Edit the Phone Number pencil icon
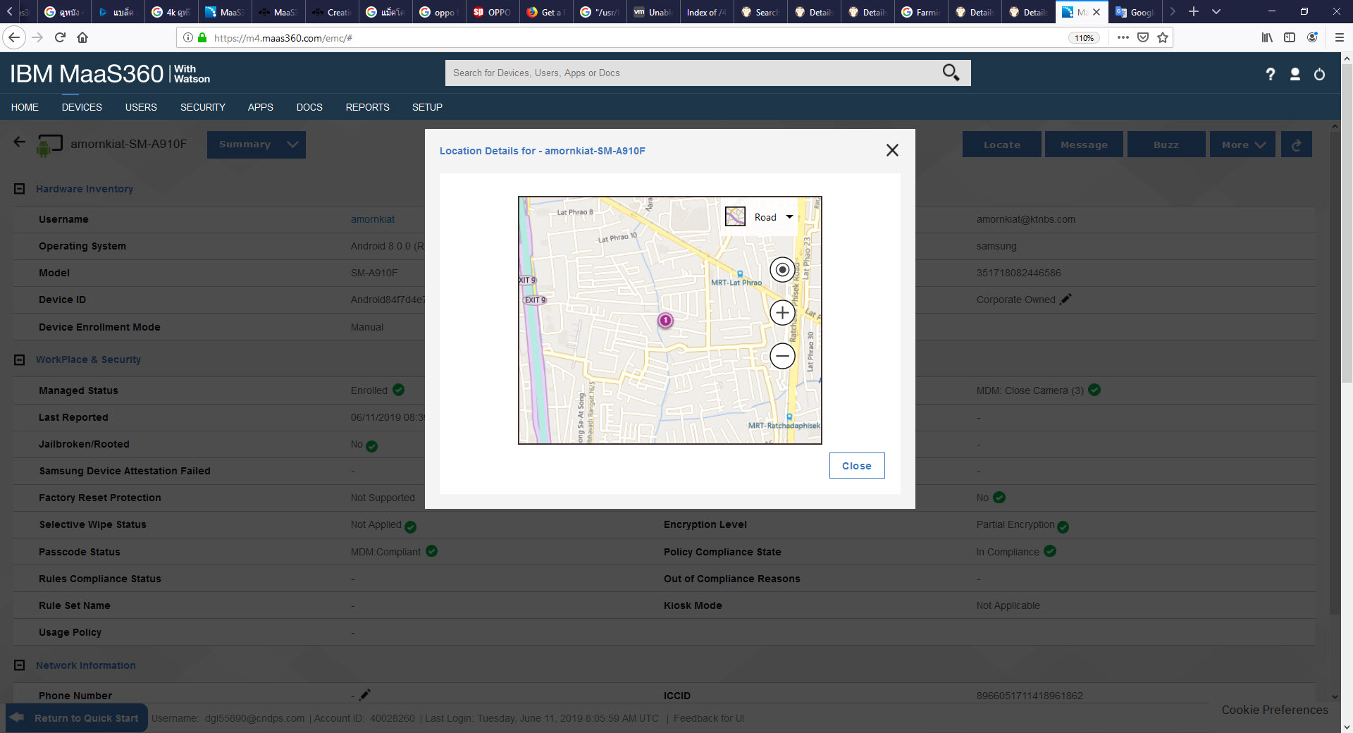Viewport: 1353px width, 733px height. pyautogui.click(x=364, y=695)
